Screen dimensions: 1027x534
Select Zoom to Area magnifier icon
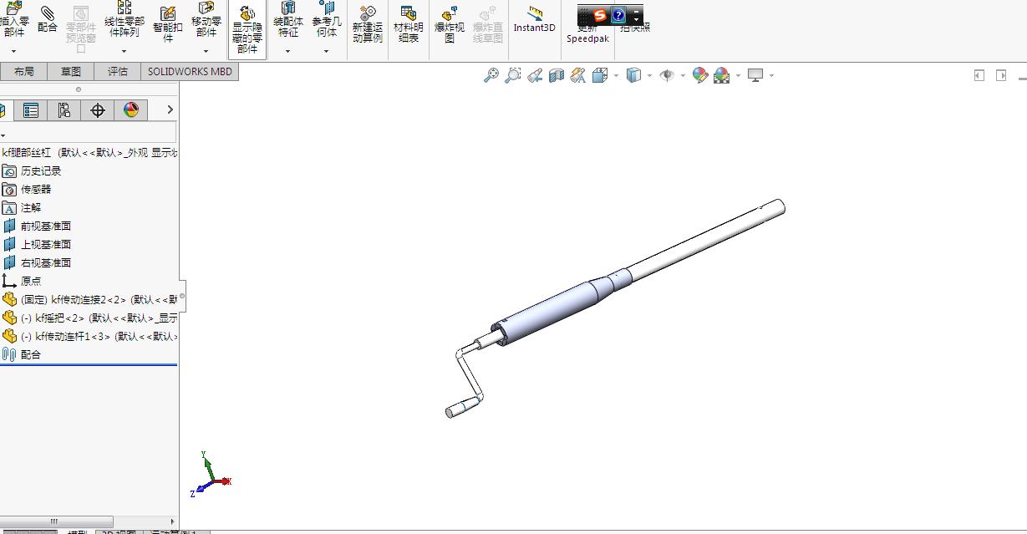[512, 75]
